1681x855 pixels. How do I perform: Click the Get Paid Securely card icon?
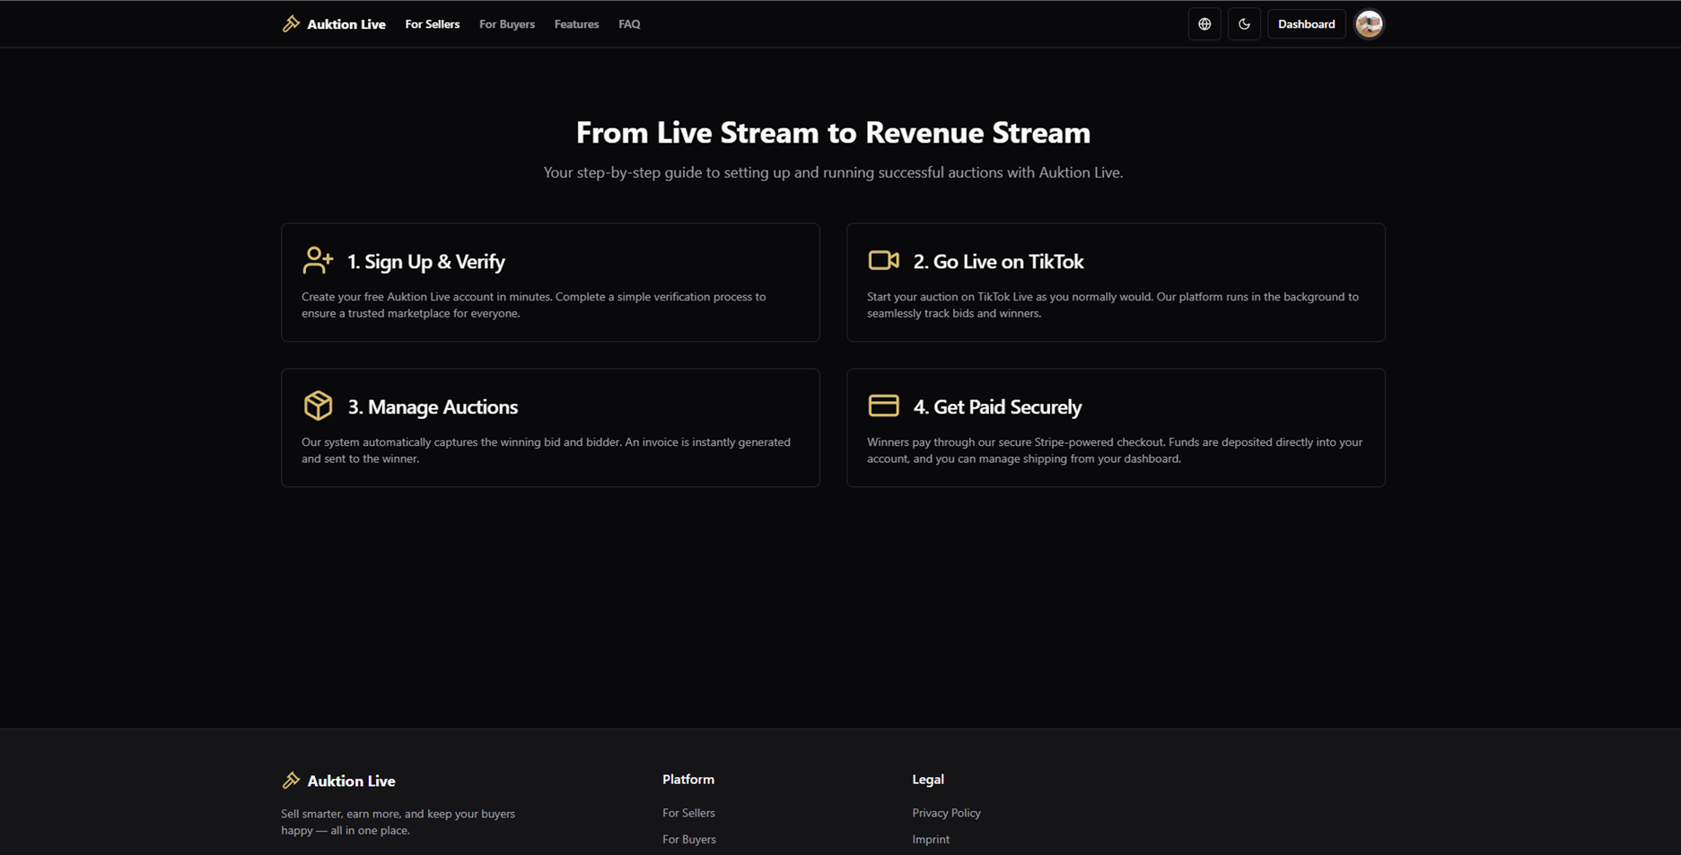click(883, 406)
